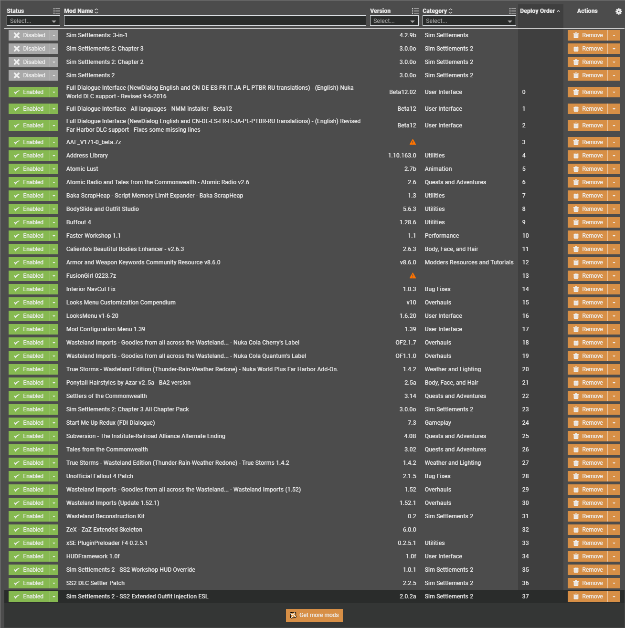Disable Unofficial Fallout 4 Patch

click(x=29, y=476)
